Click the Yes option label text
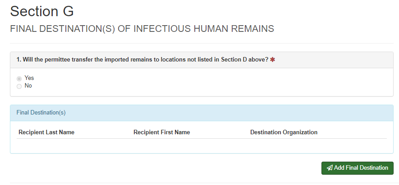Viewport: 399px width, 185px height. pyautogui.click(x=29, y=78)
